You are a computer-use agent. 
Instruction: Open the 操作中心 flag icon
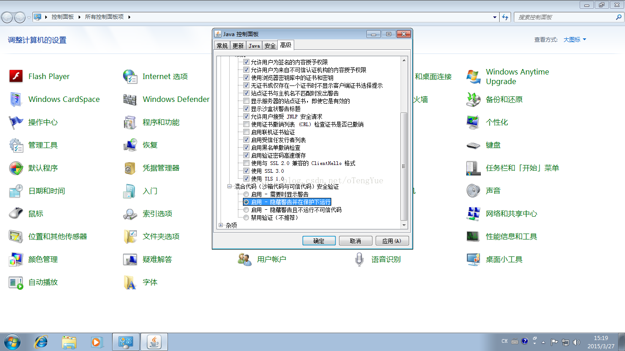pyautogui.click(x=16, y=122)
